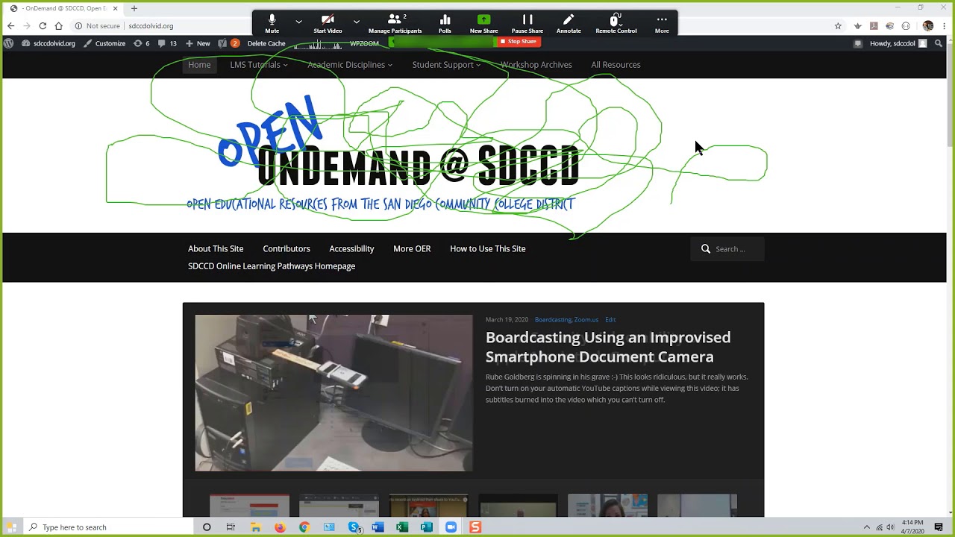Open the WordPress logo menu
This screenshot has width=955, height=537.
coord(8,43)
